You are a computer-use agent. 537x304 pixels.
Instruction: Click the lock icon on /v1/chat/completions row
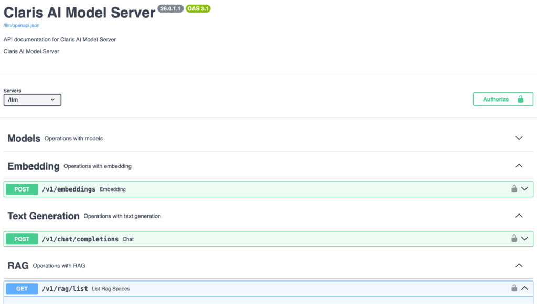coord(514,239)
